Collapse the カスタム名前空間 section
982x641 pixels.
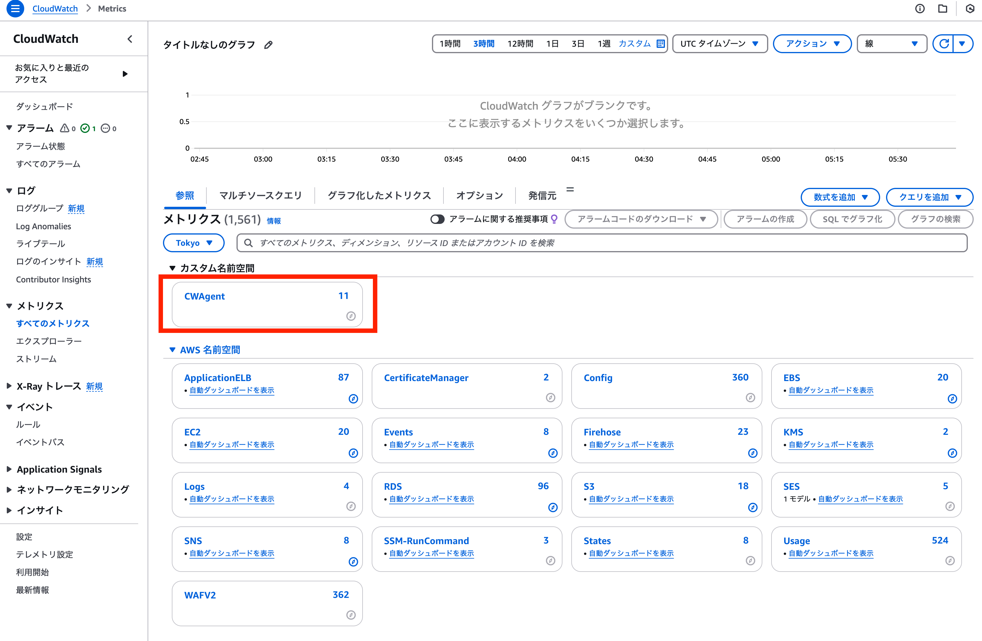(172, 268)
